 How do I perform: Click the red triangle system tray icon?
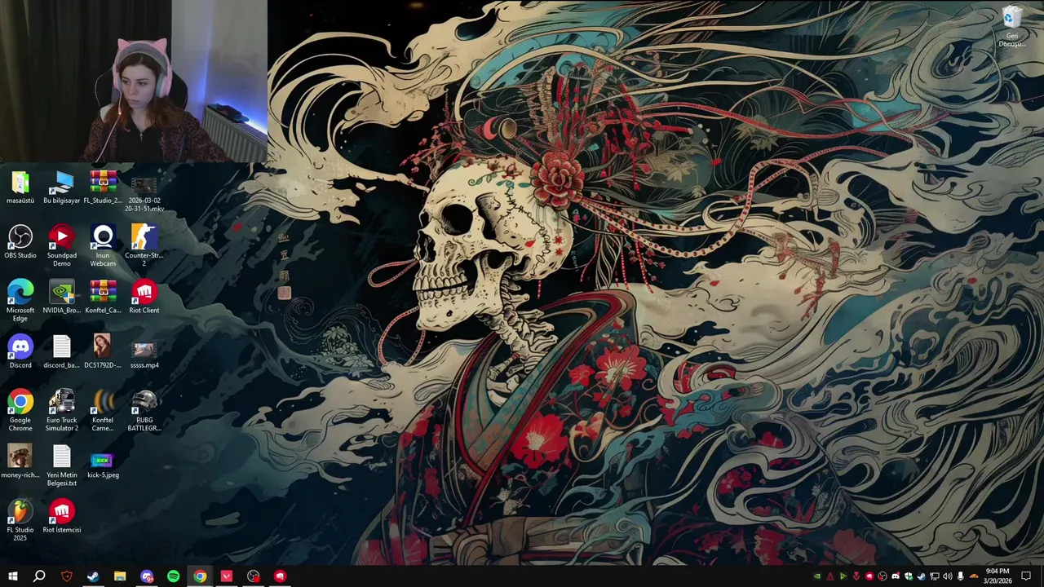coord(830,576)
